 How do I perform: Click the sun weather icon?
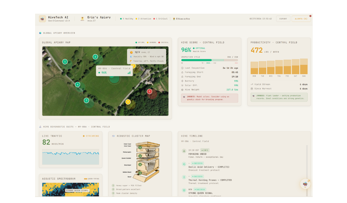pos(131,52)
